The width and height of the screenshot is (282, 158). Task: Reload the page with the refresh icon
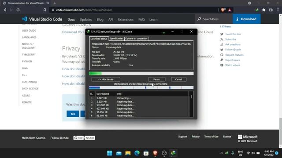(x=18, y=10)
